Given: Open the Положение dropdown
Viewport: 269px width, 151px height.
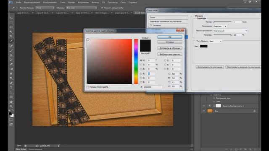Looking at the screenshot, I should click(x=220, y=26).
